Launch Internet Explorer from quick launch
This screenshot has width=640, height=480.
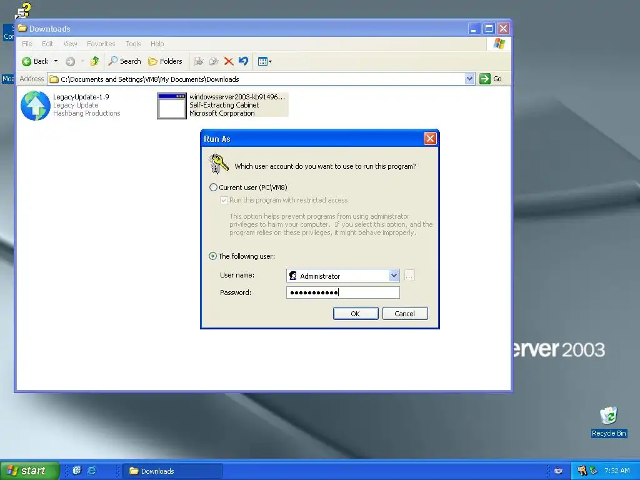[92, 471]
